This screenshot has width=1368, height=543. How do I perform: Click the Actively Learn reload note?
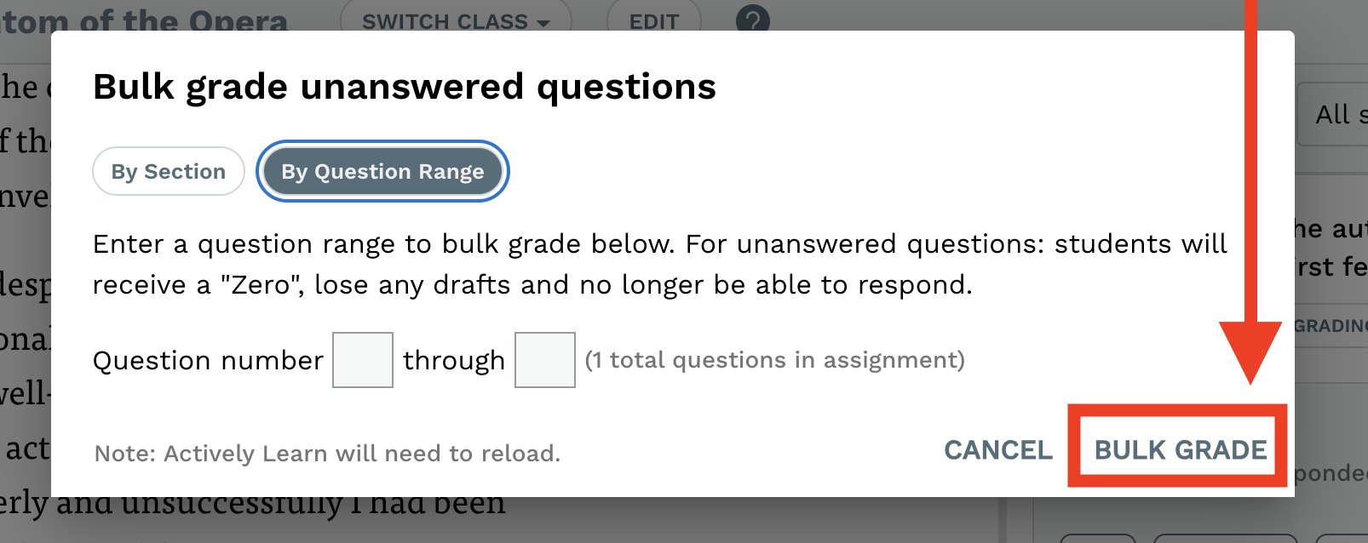(327, 454)
